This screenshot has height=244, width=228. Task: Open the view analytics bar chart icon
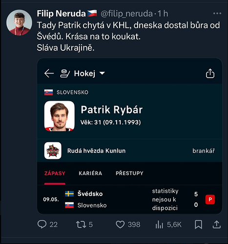coord(159,224)
